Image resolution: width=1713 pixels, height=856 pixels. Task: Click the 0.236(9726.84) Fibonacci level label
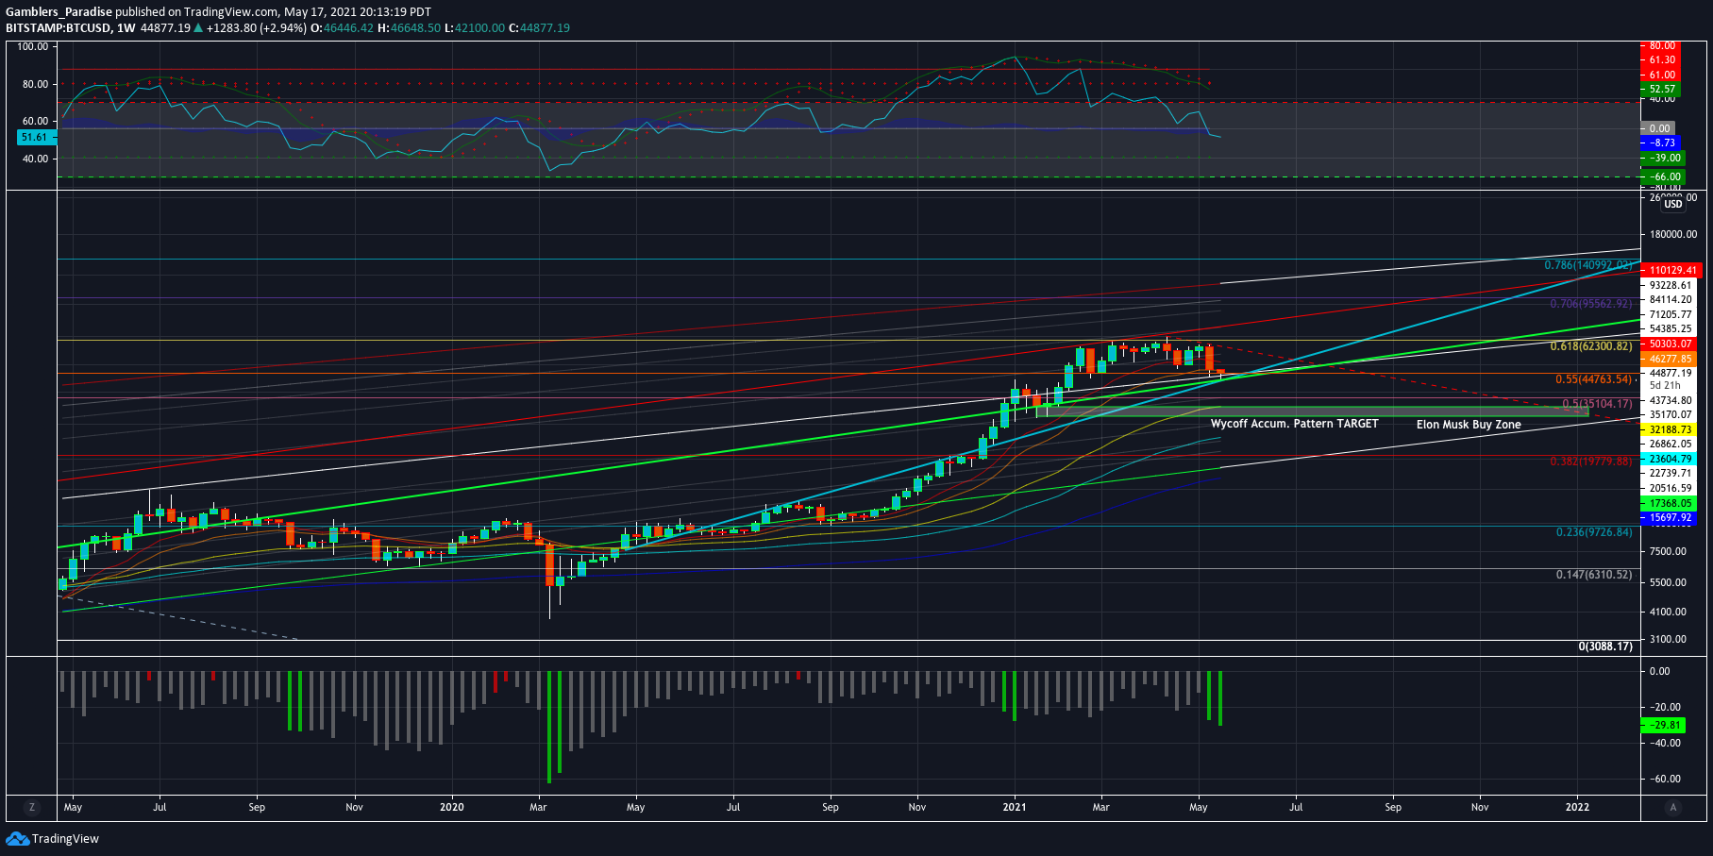click(x=1593, y=532)
